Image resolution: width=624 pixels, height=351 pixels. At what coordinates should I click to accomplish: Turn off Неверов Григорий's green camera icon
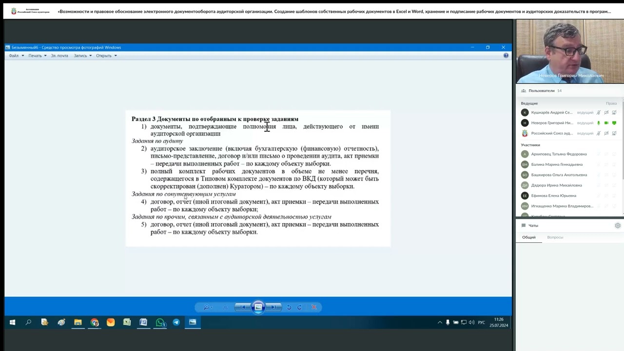(606, 123)
